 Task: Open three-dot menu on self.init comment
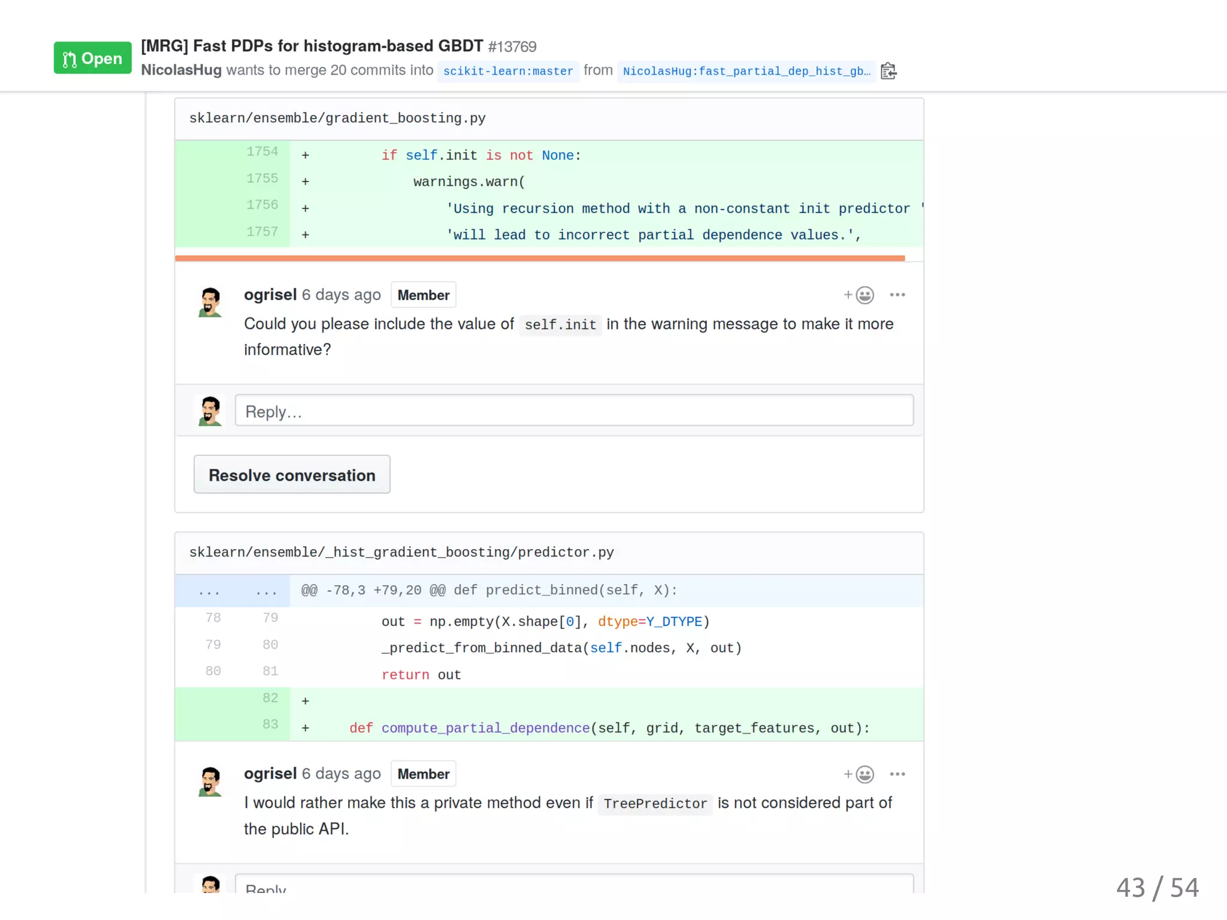click(x=897, y=295)
